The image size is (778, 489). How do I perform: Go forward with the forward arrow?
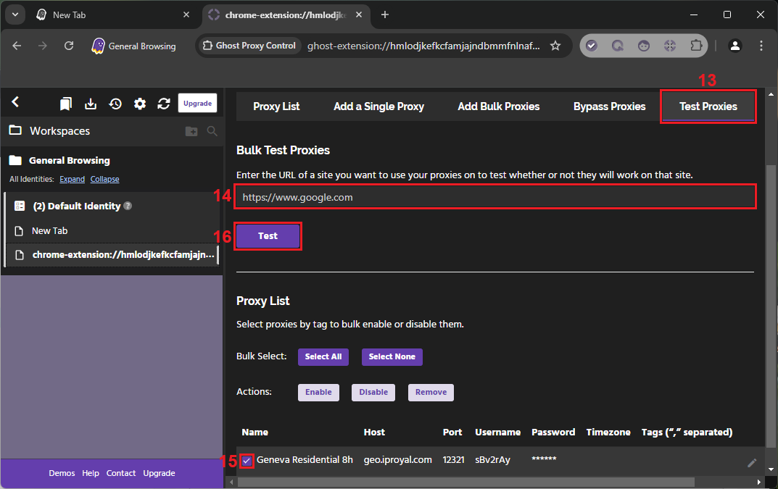tap(43, 46)
